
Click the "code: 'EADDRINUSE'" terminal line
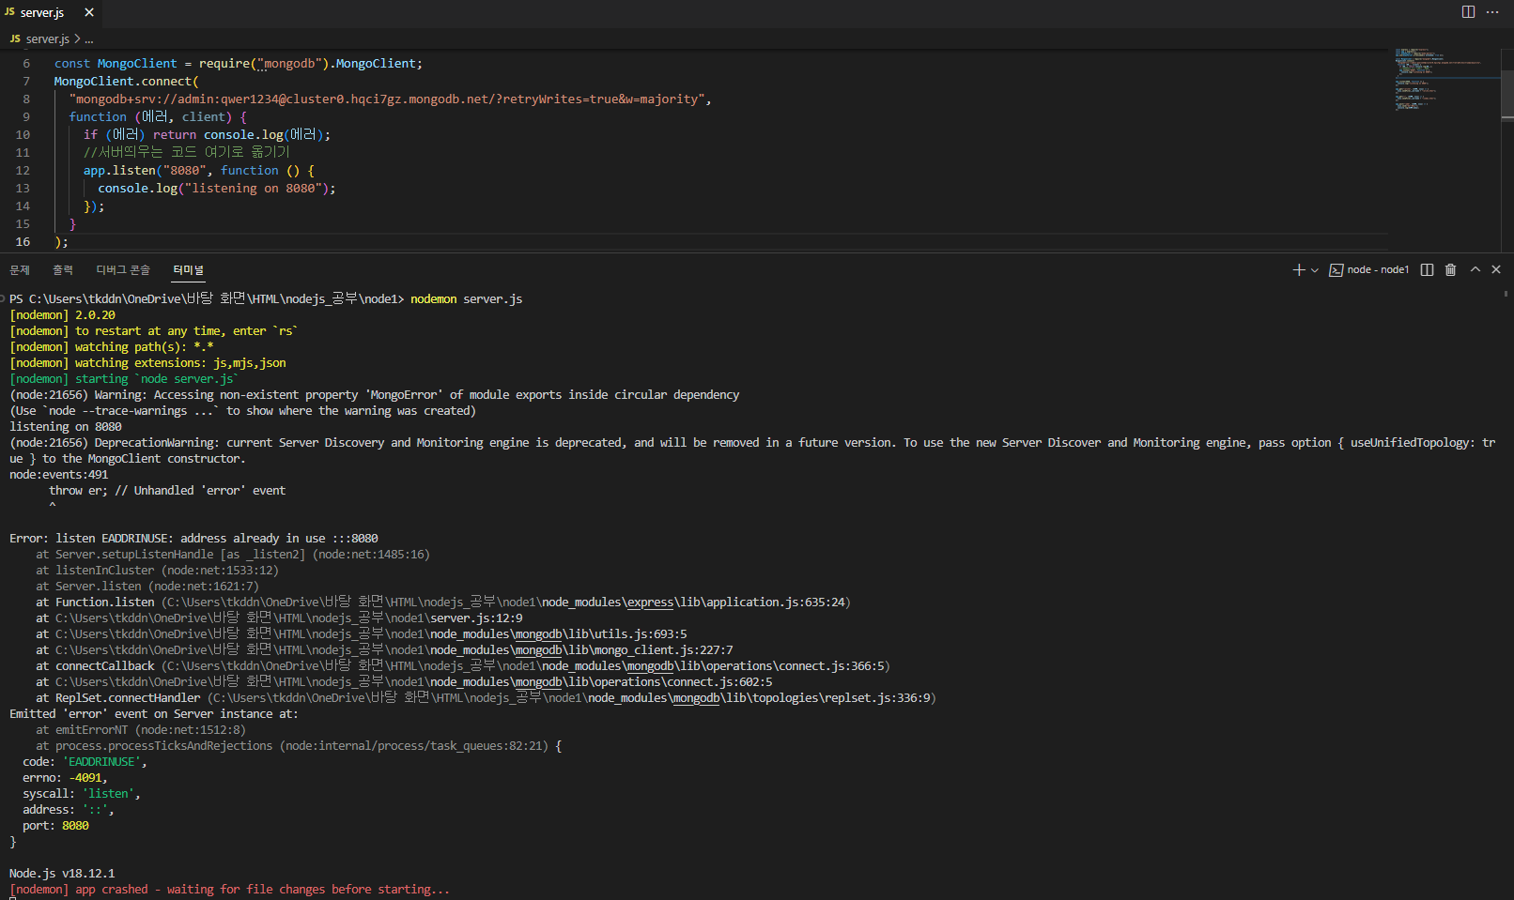click(85, 762)
